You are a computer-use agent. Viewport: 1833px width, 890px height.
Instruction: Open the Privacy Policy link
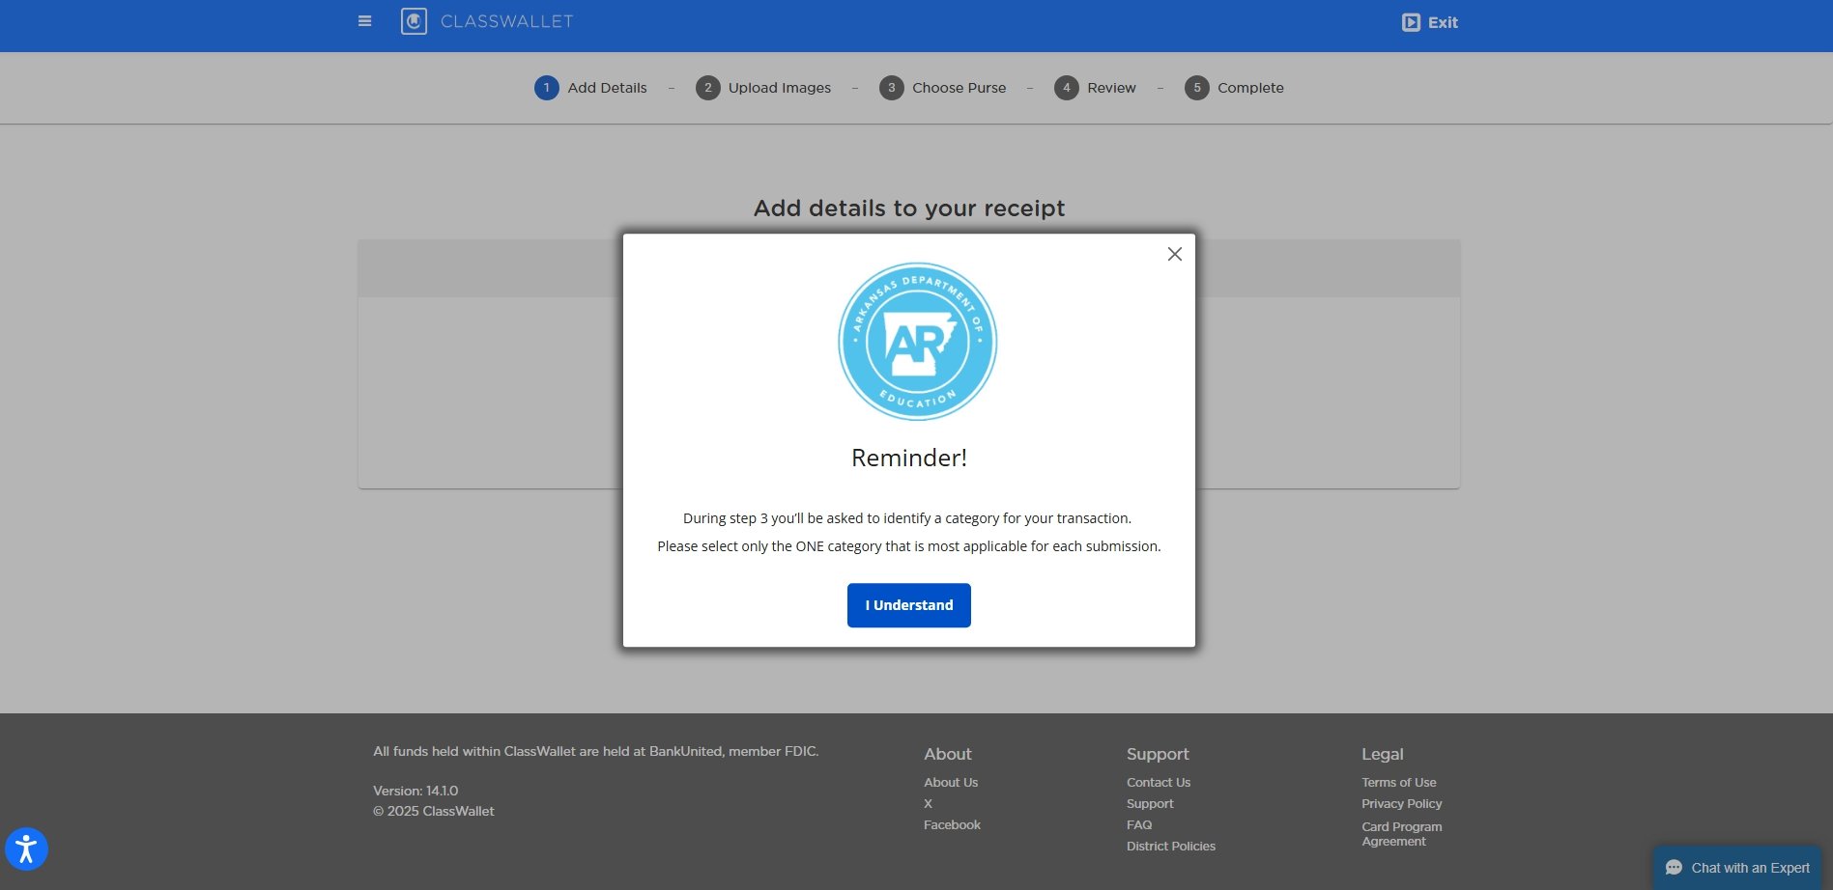tap(1402, 804)
